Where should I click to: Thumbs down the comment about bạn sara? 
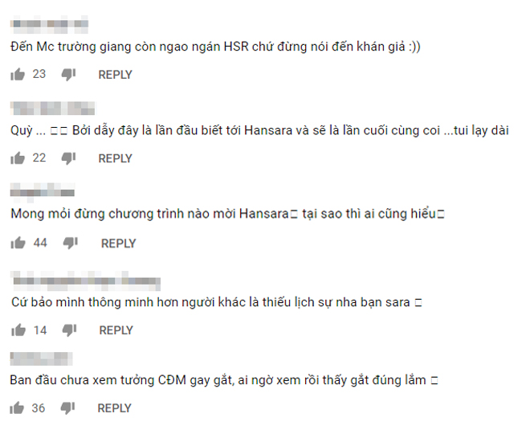69,330
